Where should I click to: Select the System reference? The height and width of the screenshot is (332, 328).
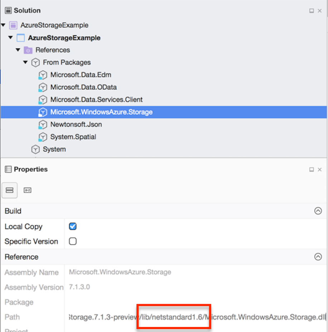[53, 149]
